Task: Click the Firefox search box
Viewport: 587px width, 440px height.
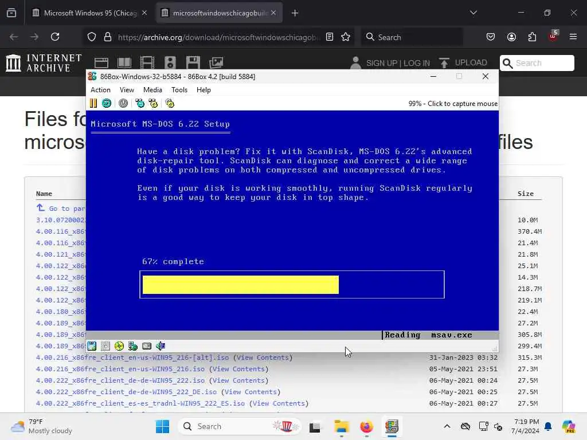Action: click(x=412, y=37)
